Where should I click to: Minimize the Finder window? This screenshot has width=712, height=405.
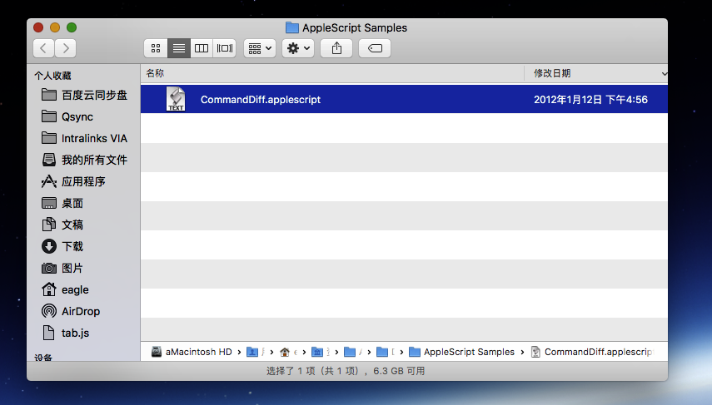[55, 27]
